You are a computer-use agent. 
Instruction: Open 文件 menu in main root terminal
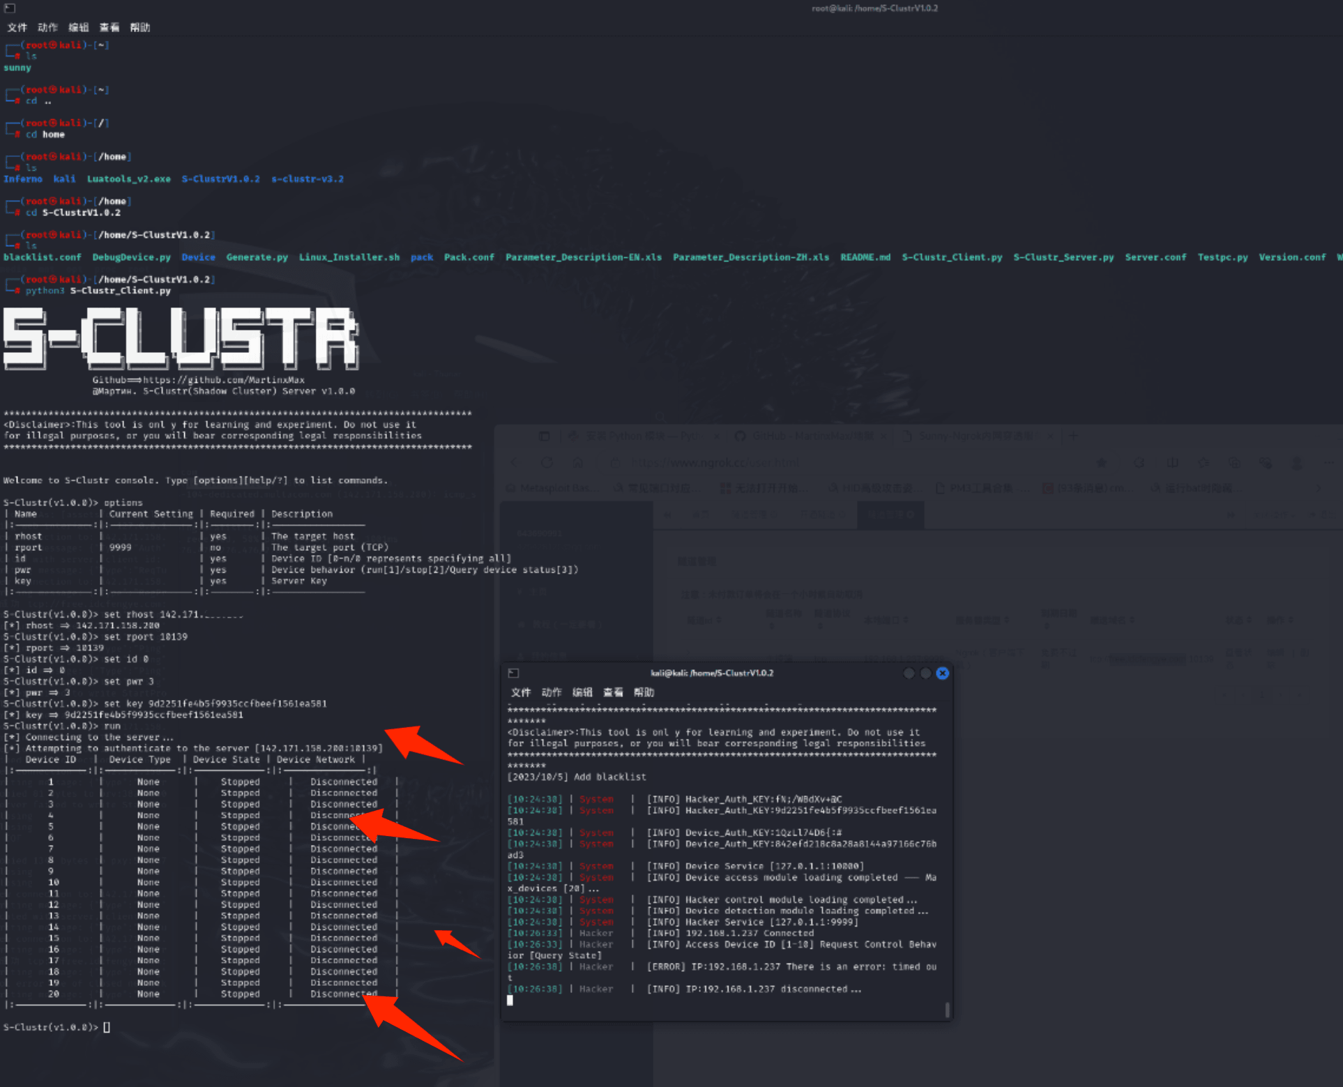coord(17,27)
